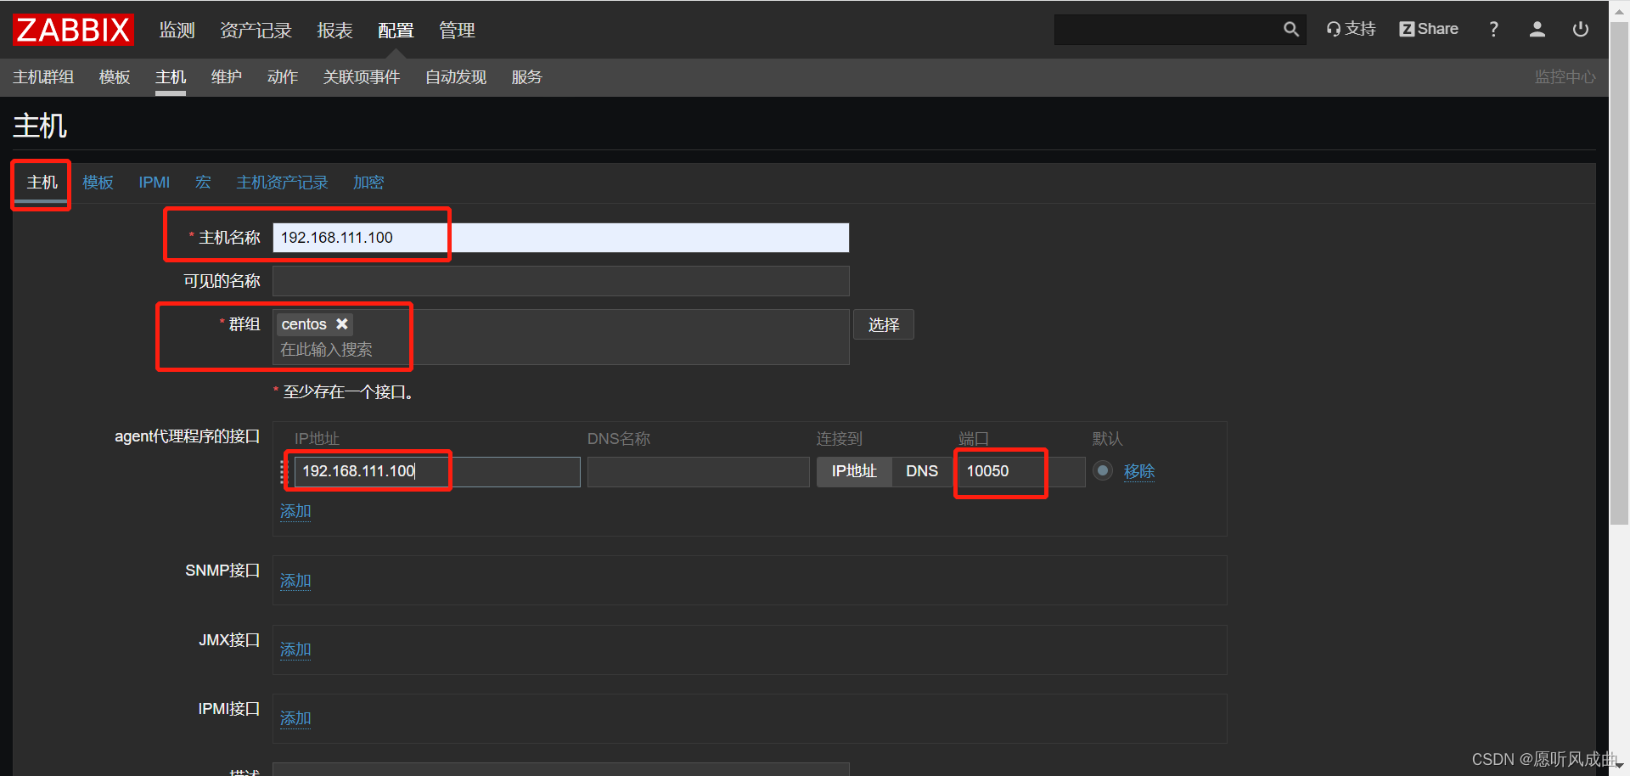
Task: Go to 主机群组 submenu
Action: pyautogui.click(x=43, y=77)
